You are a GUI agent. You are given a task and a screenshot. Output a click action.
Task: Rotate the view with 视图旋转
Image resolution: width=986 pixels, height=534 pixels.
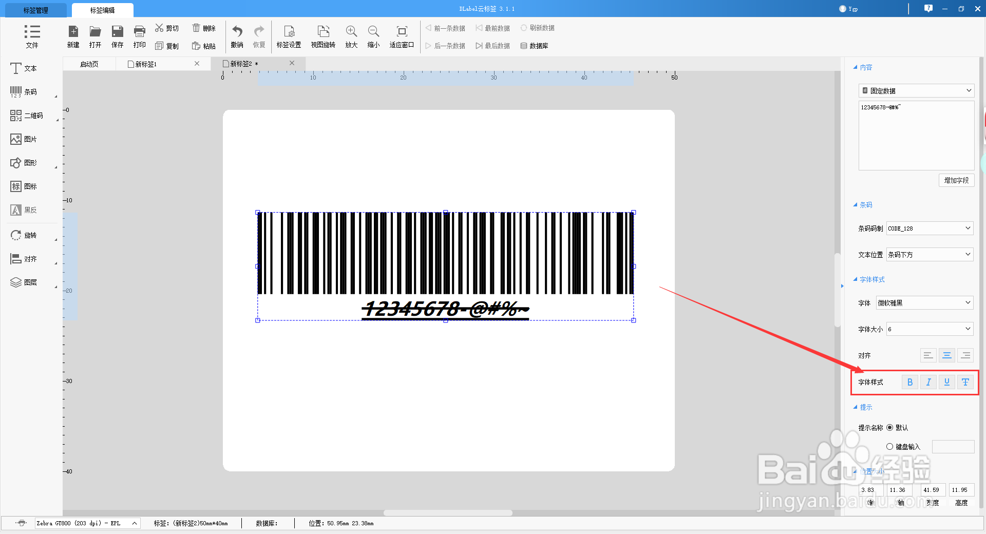point(323,36)
